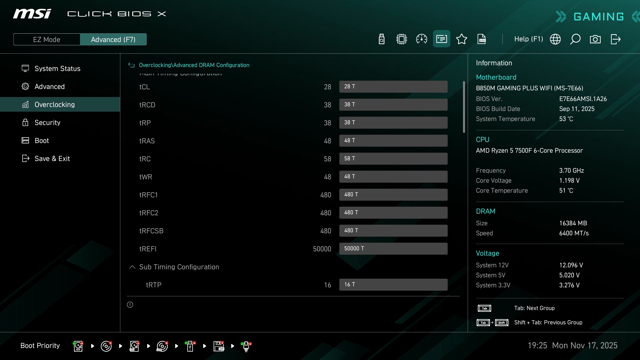This screenshot has height=360, width=640.
Task: Click the back arrow beside the breadcrumb path
Action: click(131, 65)
